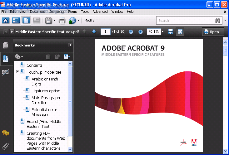Click the delete bookmark trash icon
This screenshot has width=229, height=155.
click(48, 57)
